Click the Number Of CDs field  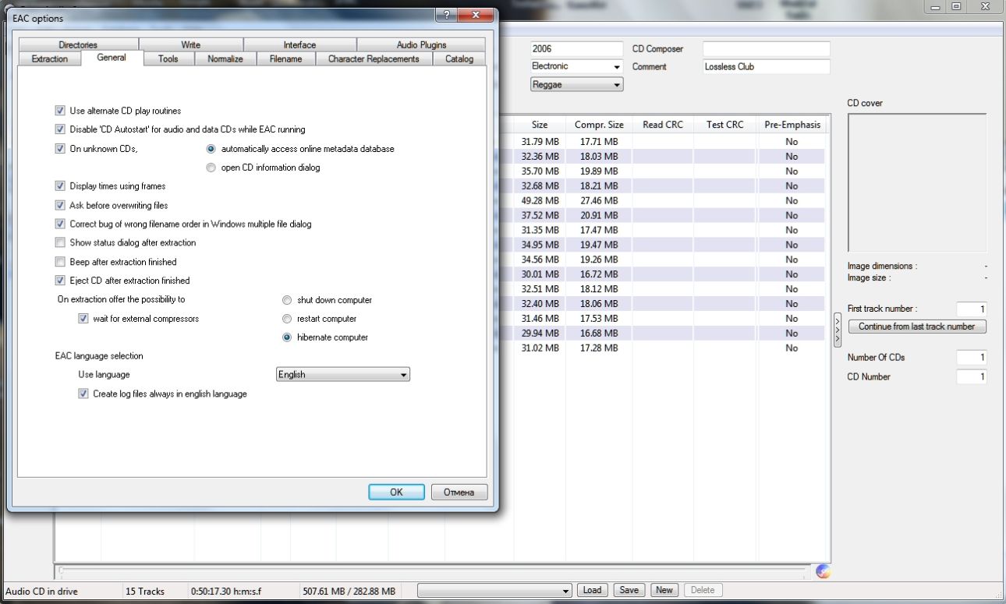(x=972, y=358)
